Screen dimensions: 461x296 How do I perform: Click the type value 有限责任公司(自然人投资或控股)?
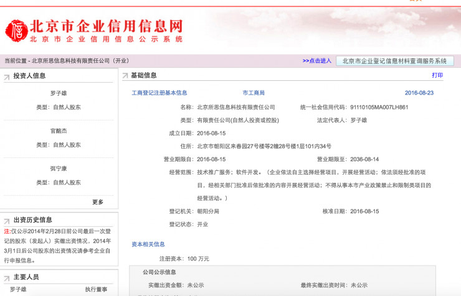click(x=238, y=120)
